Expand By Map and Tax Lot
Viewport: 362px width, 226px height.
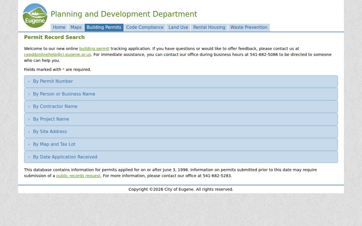181,144
